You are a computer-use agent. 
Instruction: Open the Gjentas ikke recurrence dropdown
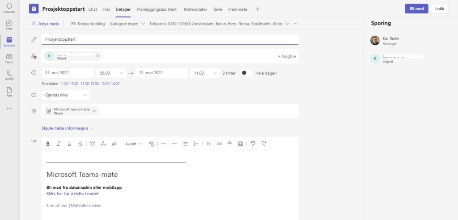(66, 95)
